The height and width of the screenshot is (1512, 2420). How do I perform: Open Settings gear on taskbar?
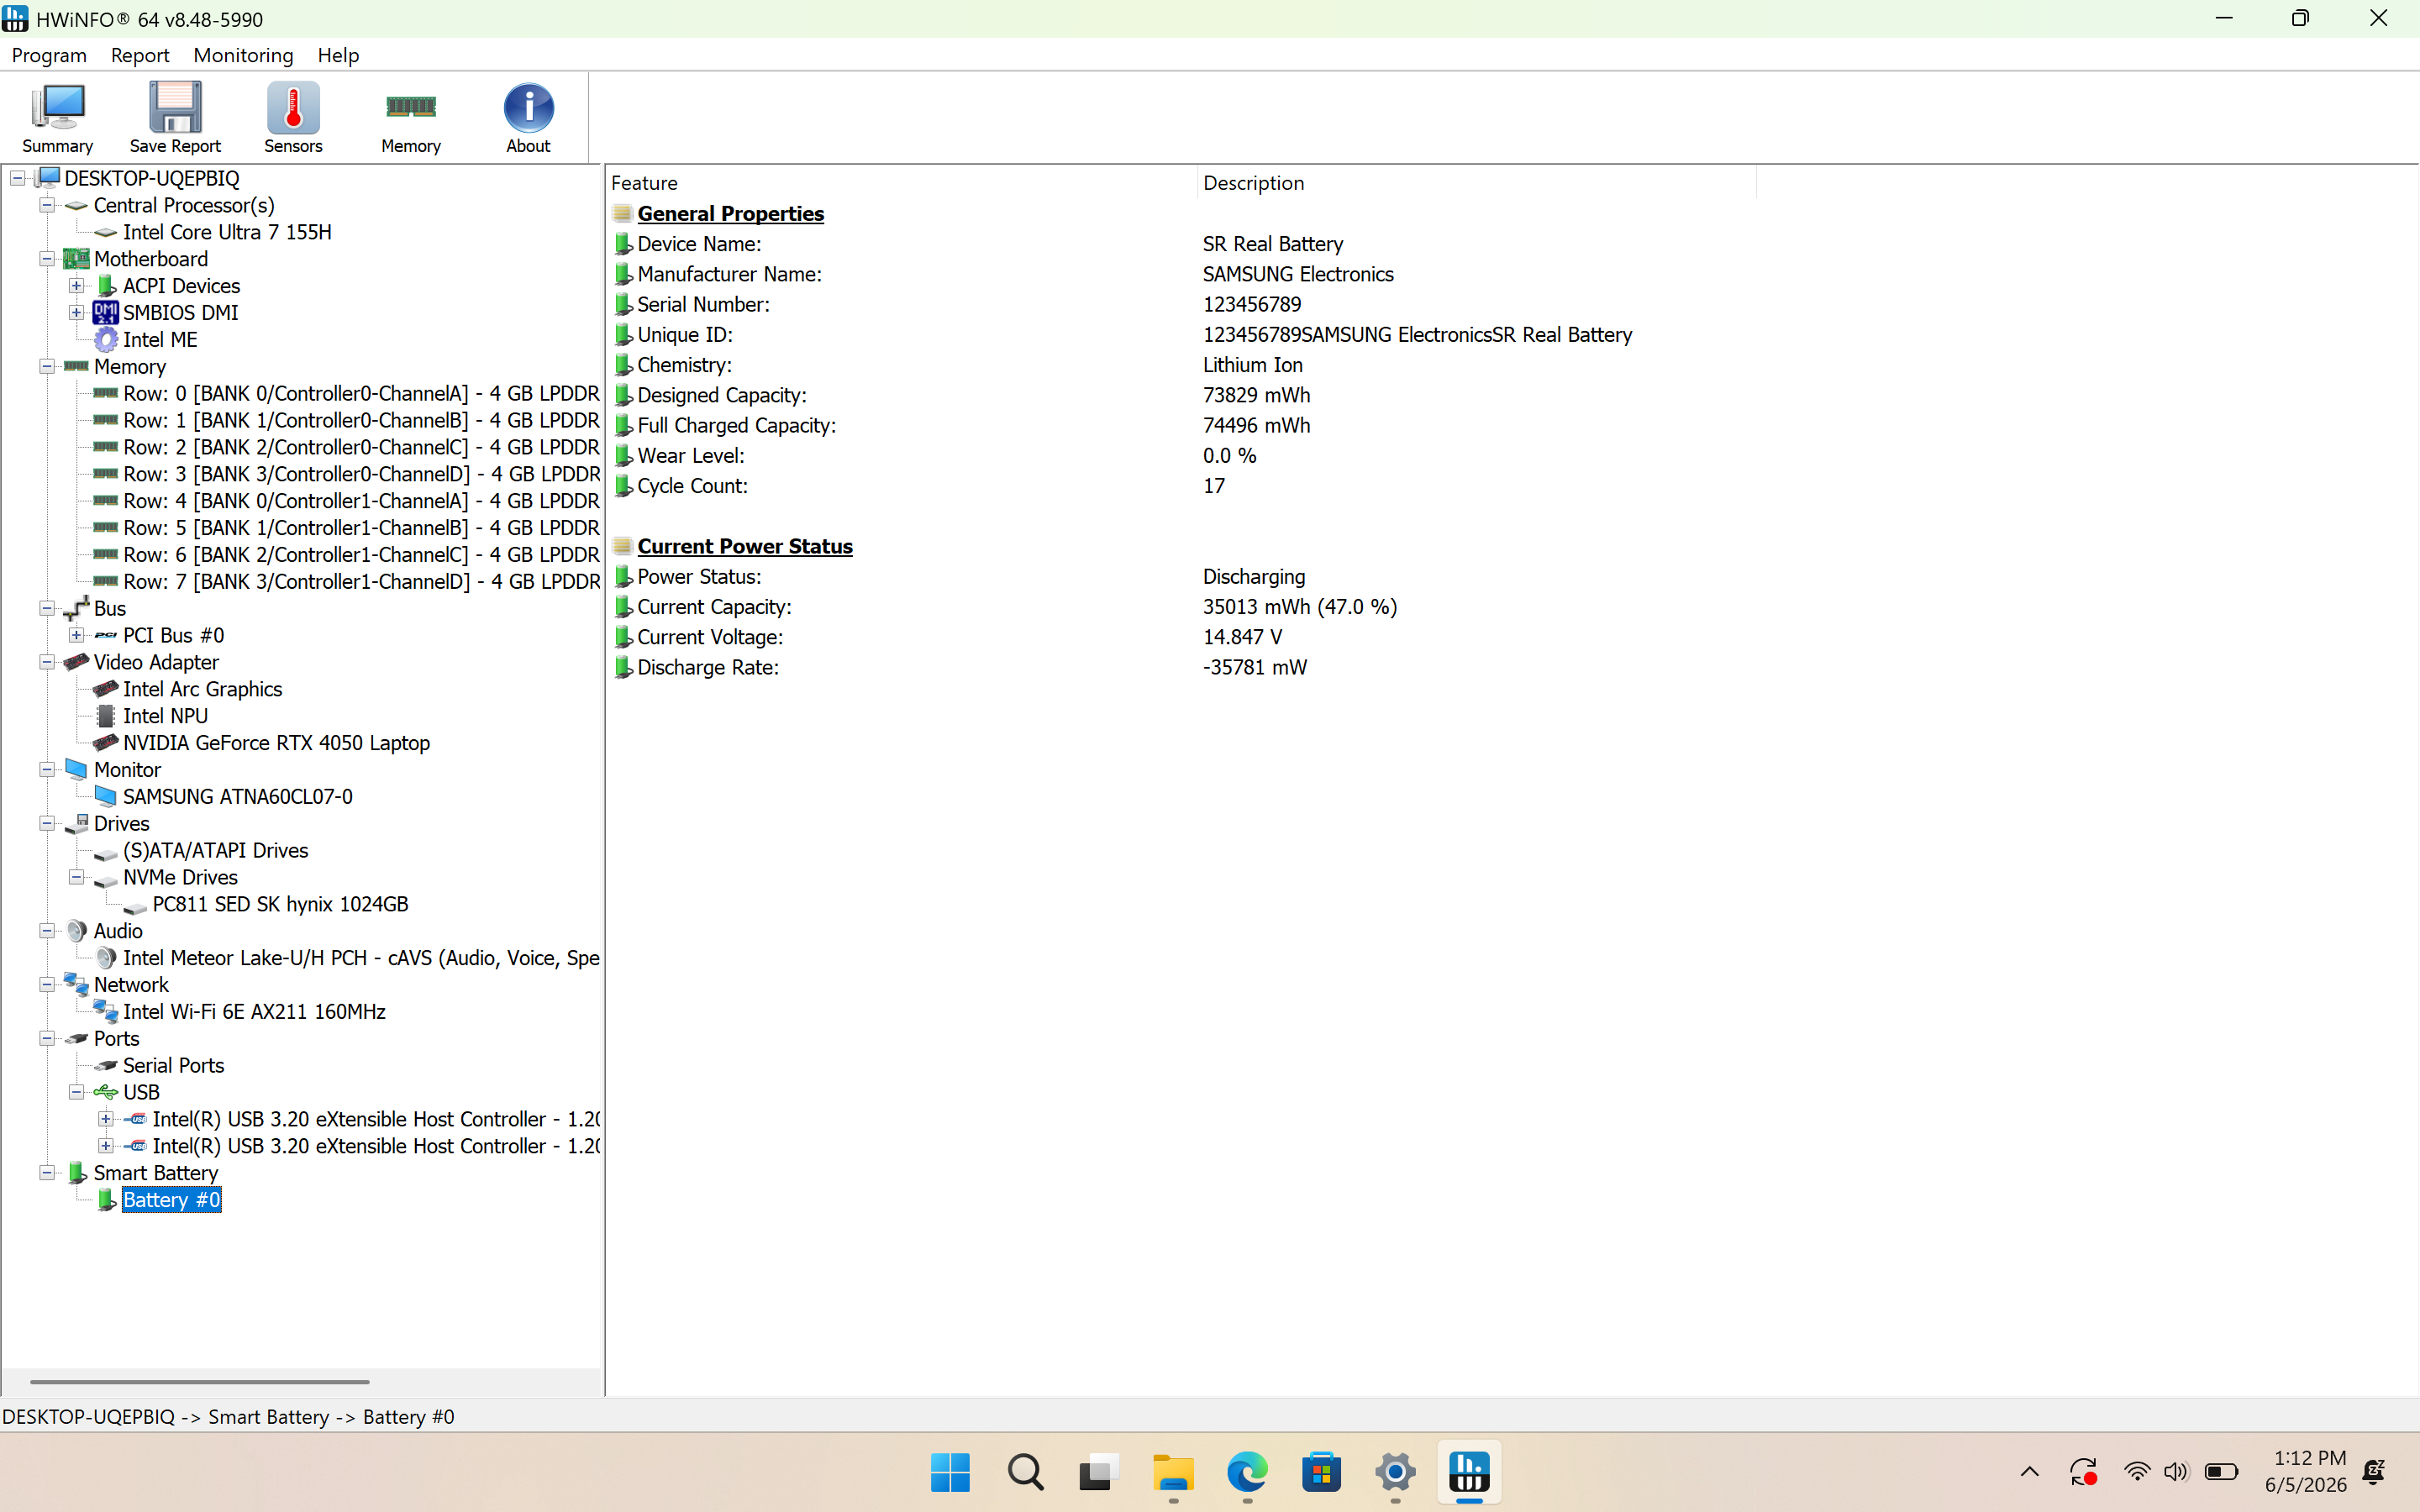[x=1395, y=1472]
